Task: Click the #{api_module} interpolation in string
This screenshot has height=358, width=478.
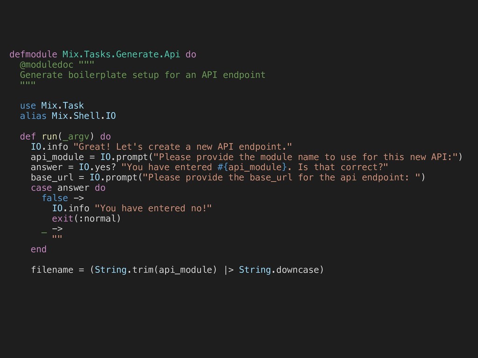Action: pos(252,167)
